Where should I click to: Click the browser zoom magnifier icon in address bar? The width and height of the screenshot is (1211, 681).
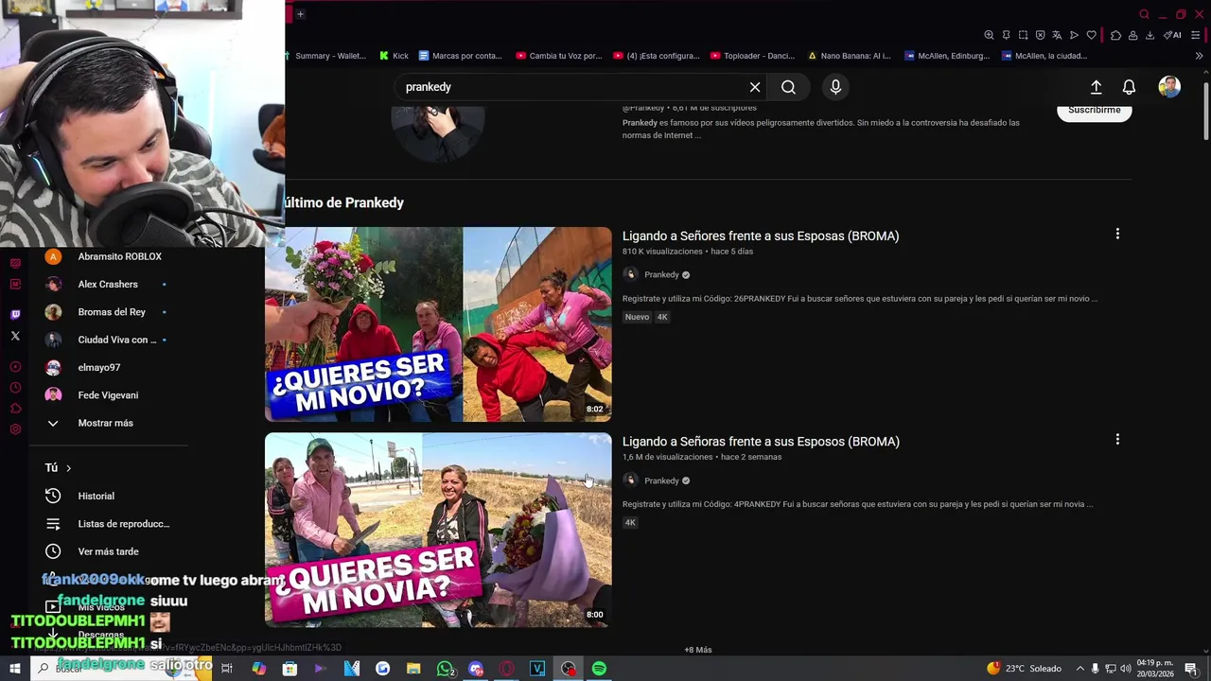point(989,35)
